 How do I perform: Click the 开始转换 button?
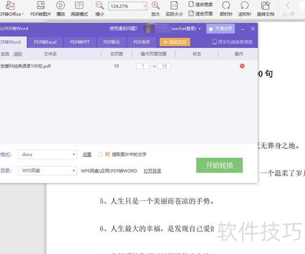click(219, 165)
